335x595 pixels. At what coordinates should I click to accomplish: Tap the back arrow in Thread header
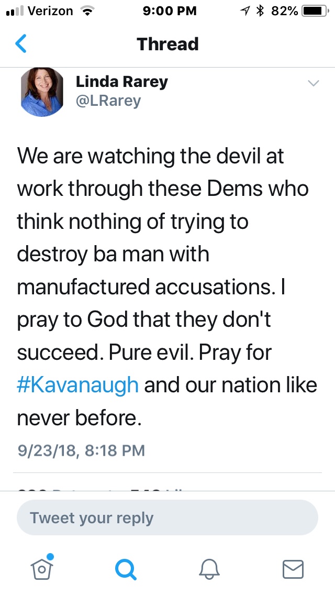21,44
